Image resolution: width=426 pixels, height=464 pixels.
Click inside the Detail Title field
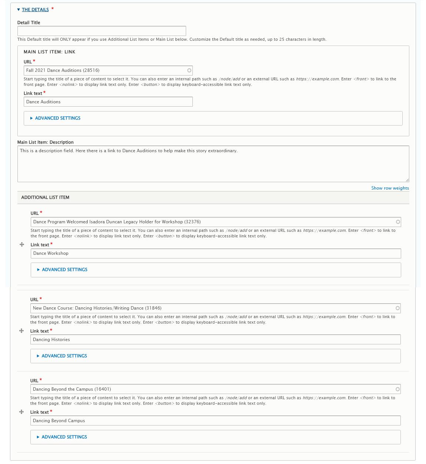point(102,31)
